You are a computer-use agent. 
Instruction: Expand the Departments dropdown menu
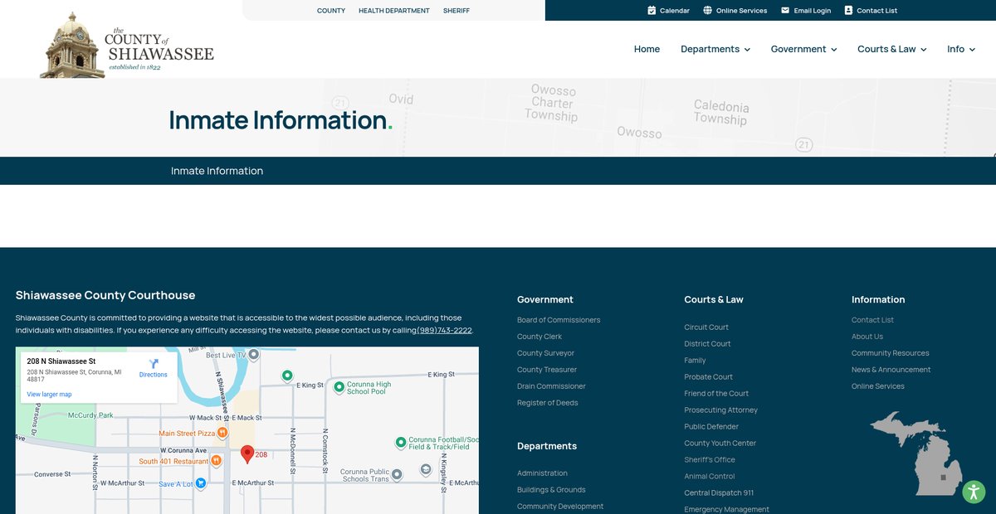coord(715,50)
